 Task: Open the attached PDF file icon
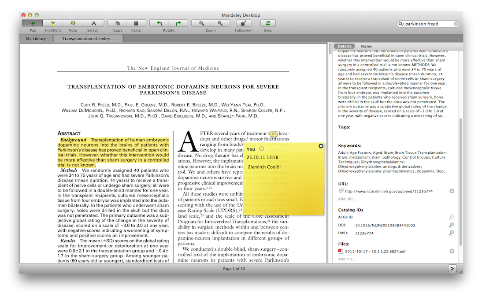(340, 251)
